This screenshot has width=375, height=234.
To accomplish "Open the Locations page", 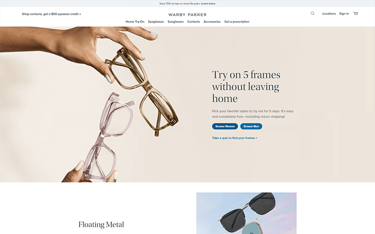I will [329, 14].
